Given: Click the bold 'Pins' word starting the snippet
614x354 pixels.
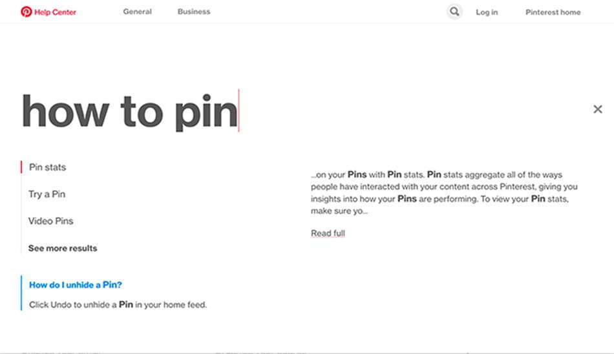Looking at the screenshot, I should coord(357,174).
